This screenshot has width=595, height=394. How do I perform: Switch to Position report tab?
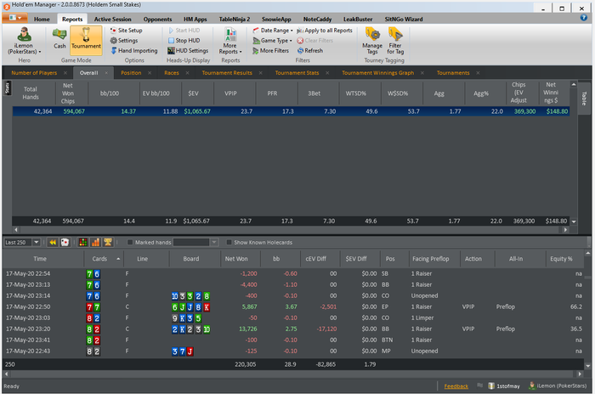(131, 73)
